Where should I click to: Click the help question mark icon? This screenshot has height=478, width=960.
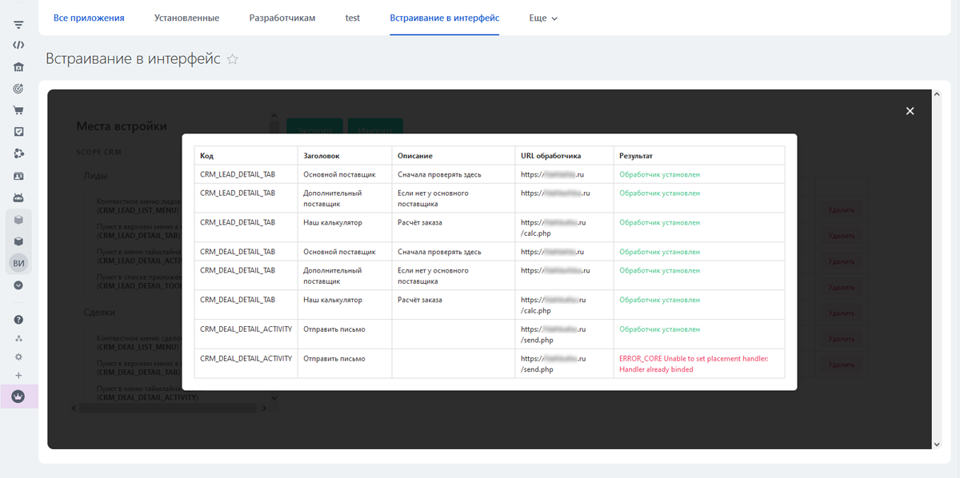[18, 320]
